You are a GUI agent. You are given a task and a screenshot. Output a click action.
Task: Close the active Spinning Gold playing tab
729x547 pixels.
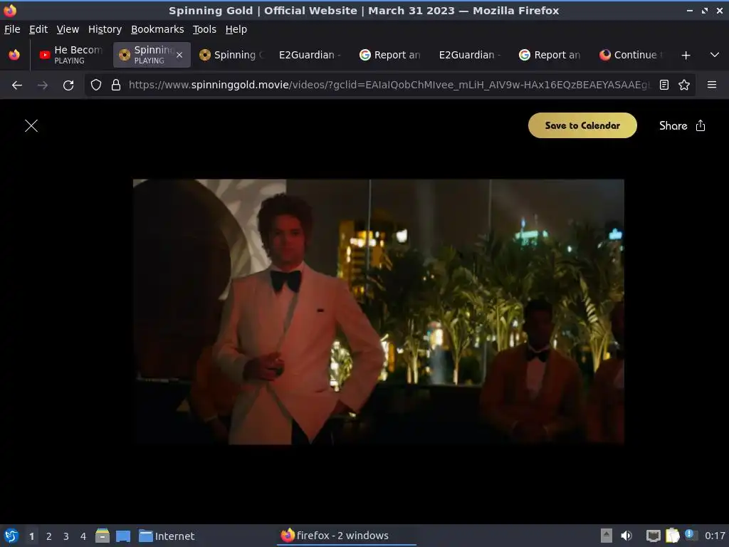point(179,55)
